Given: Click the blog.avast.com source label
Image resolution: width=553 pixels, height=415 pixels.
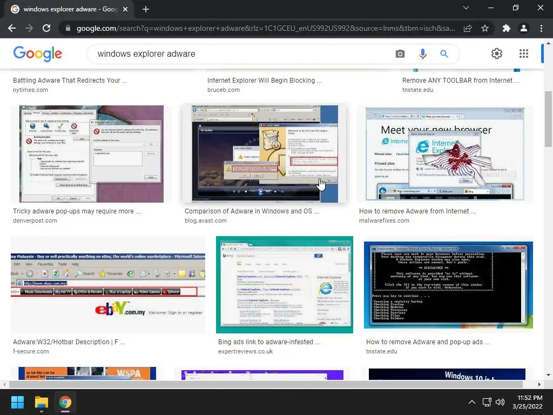Looking at the screenshot, I should [206, 220].
